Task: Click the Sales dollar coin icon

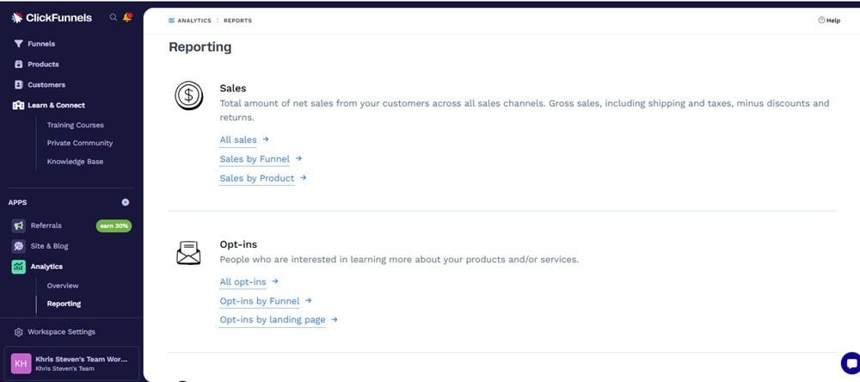Action: [x=188, y=95]
